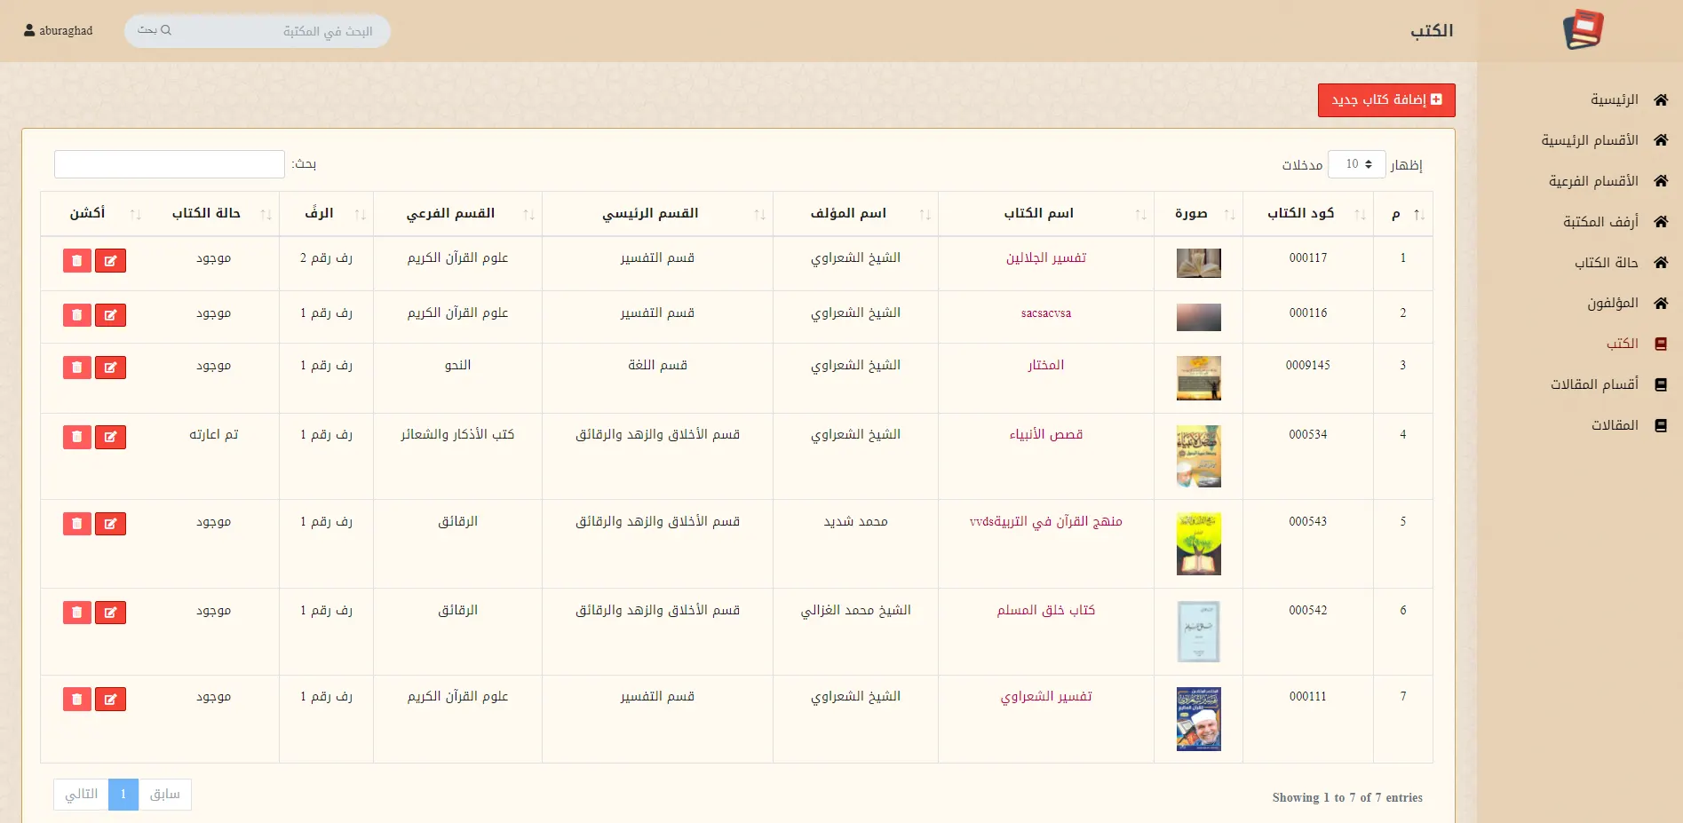The height and width of the screenshot is (823, 1683).
Task: Go to أقسام المقالات sidebar item
Action: pos(1594,384)
